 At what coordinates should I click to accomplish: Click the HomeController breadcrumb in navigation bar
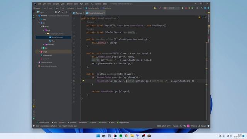(92, 8)
